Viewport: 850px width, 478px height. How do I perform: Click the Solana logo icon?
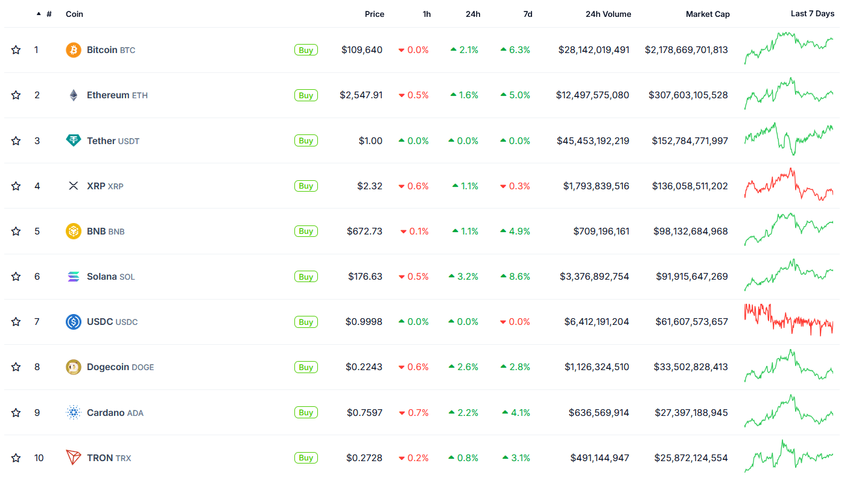[74, 277]
